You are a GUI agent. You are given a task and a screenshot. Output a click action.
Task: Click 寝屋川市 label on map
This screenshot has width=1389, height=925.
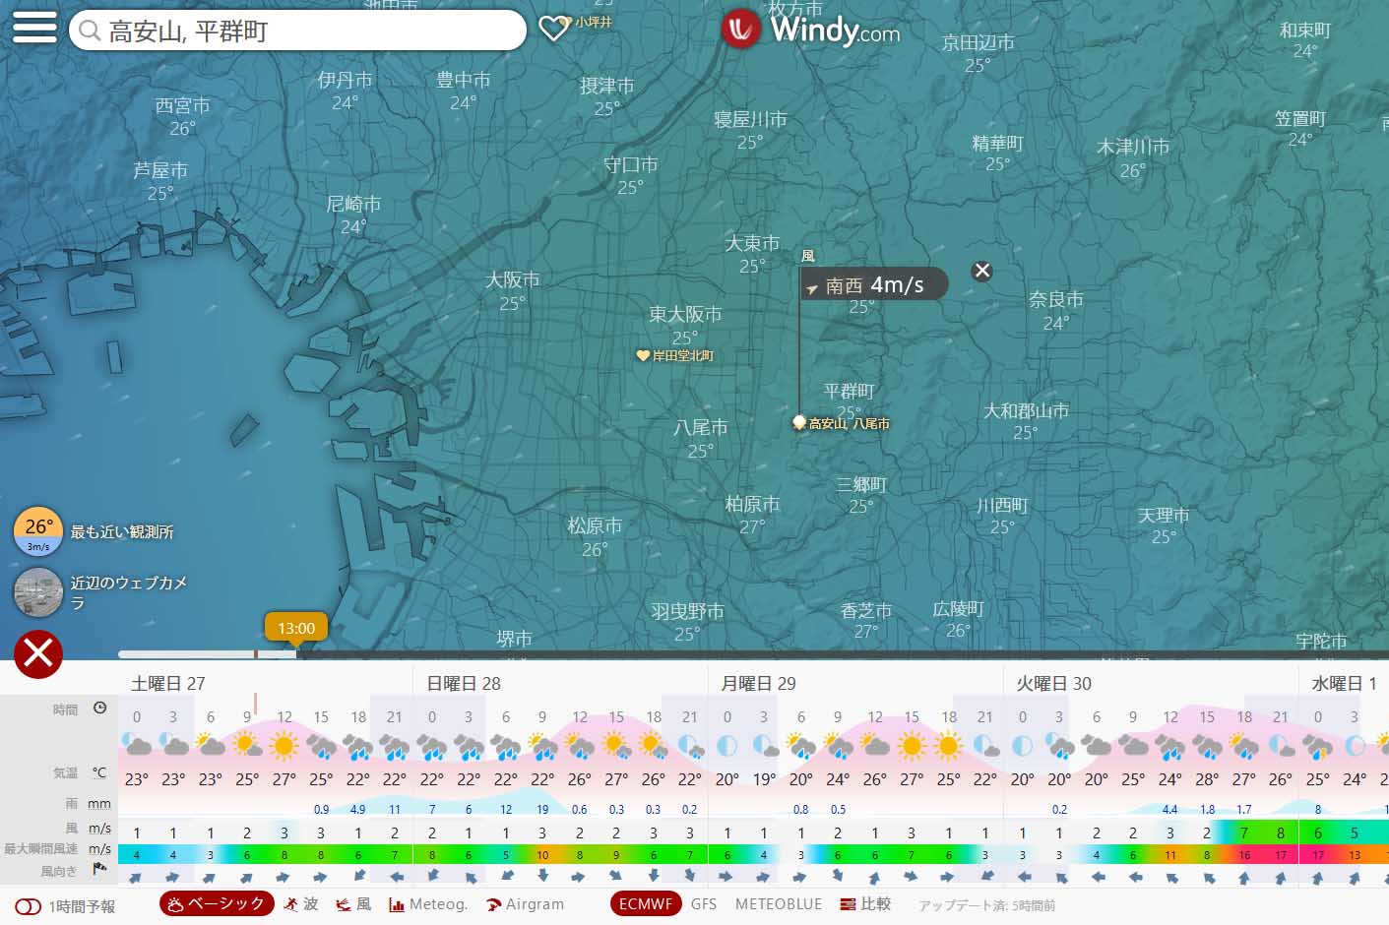(x=750, y=119)
